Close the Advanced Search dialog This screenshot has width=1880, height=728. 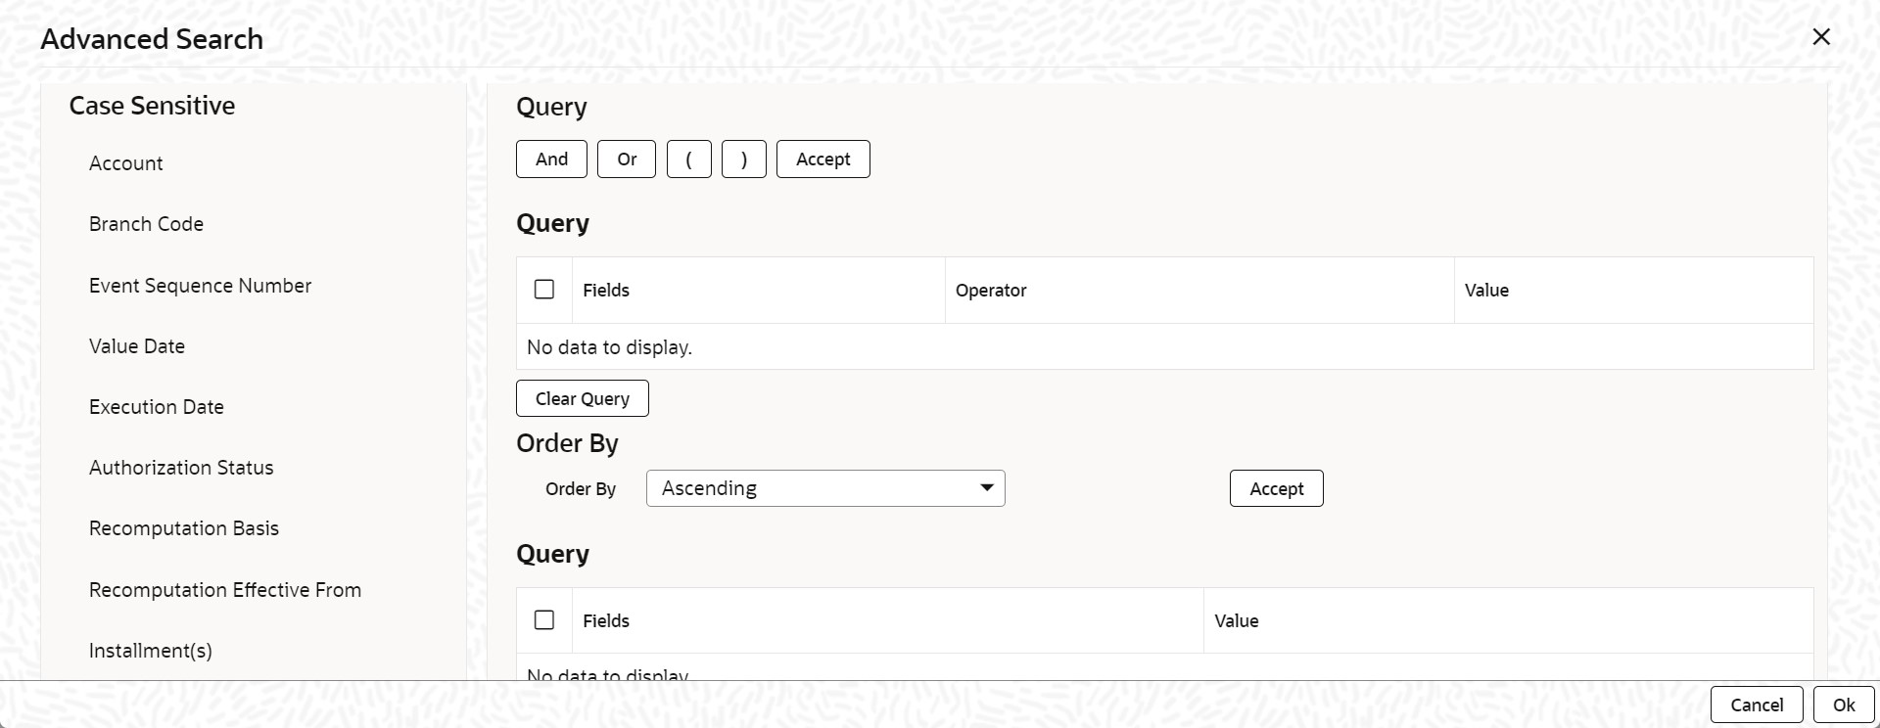coord(1821,37)
